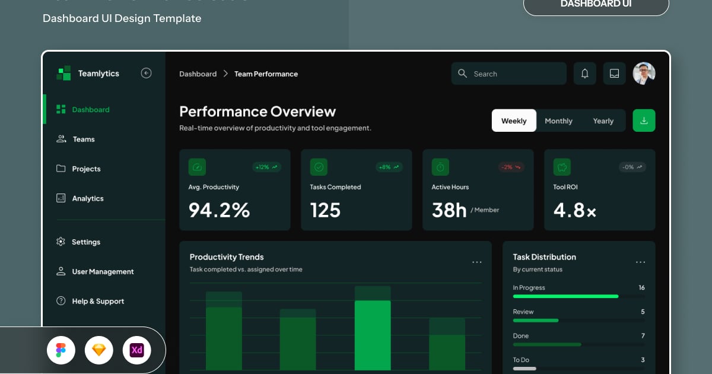Go to Analytics in the sidebar
This screenshot has height=374, width=712.
87,199
